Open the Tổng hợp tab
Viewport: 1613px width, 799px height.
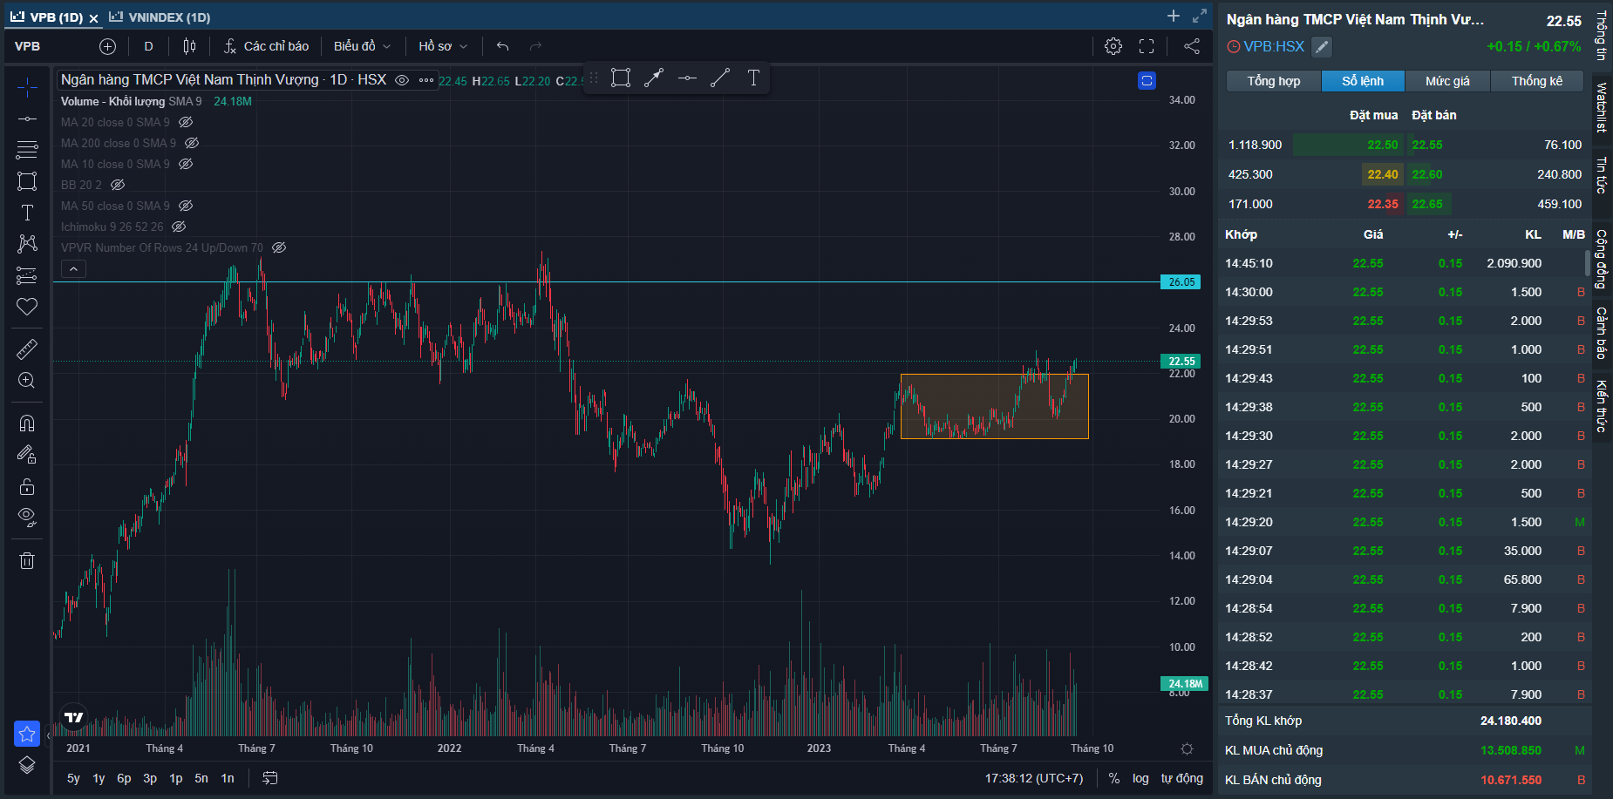(1274, 81)
